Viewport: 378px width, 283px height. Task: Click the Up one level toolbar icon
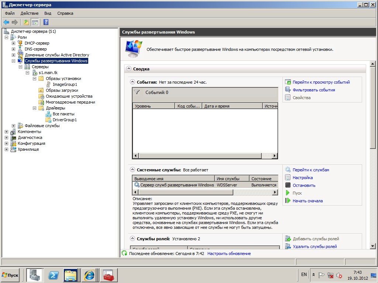point(26,22)
